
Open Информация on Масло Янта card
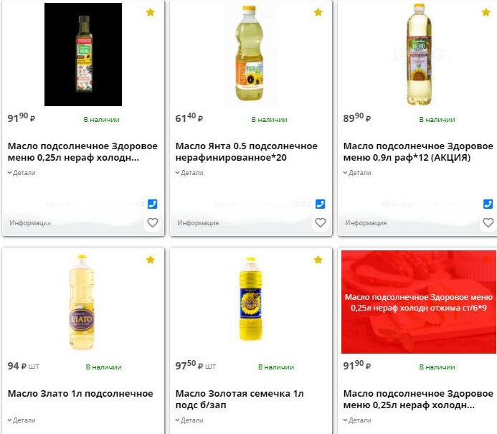(198, 223)
